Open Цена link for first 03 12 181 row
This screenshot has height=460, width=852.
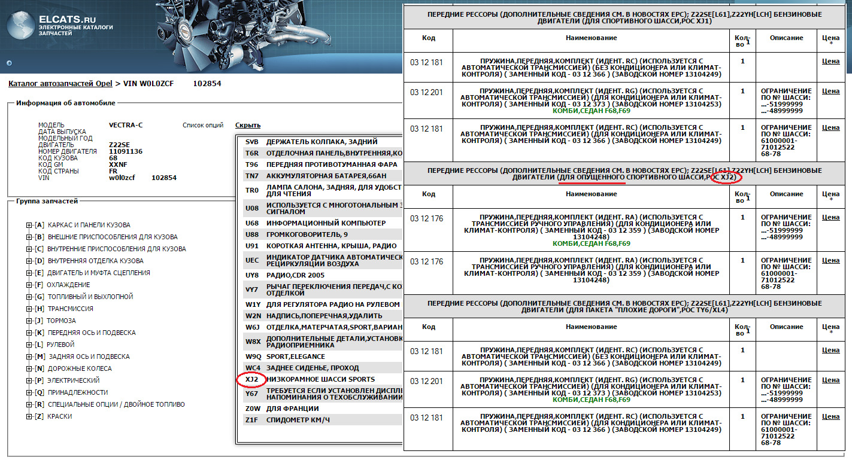[830, 61]
